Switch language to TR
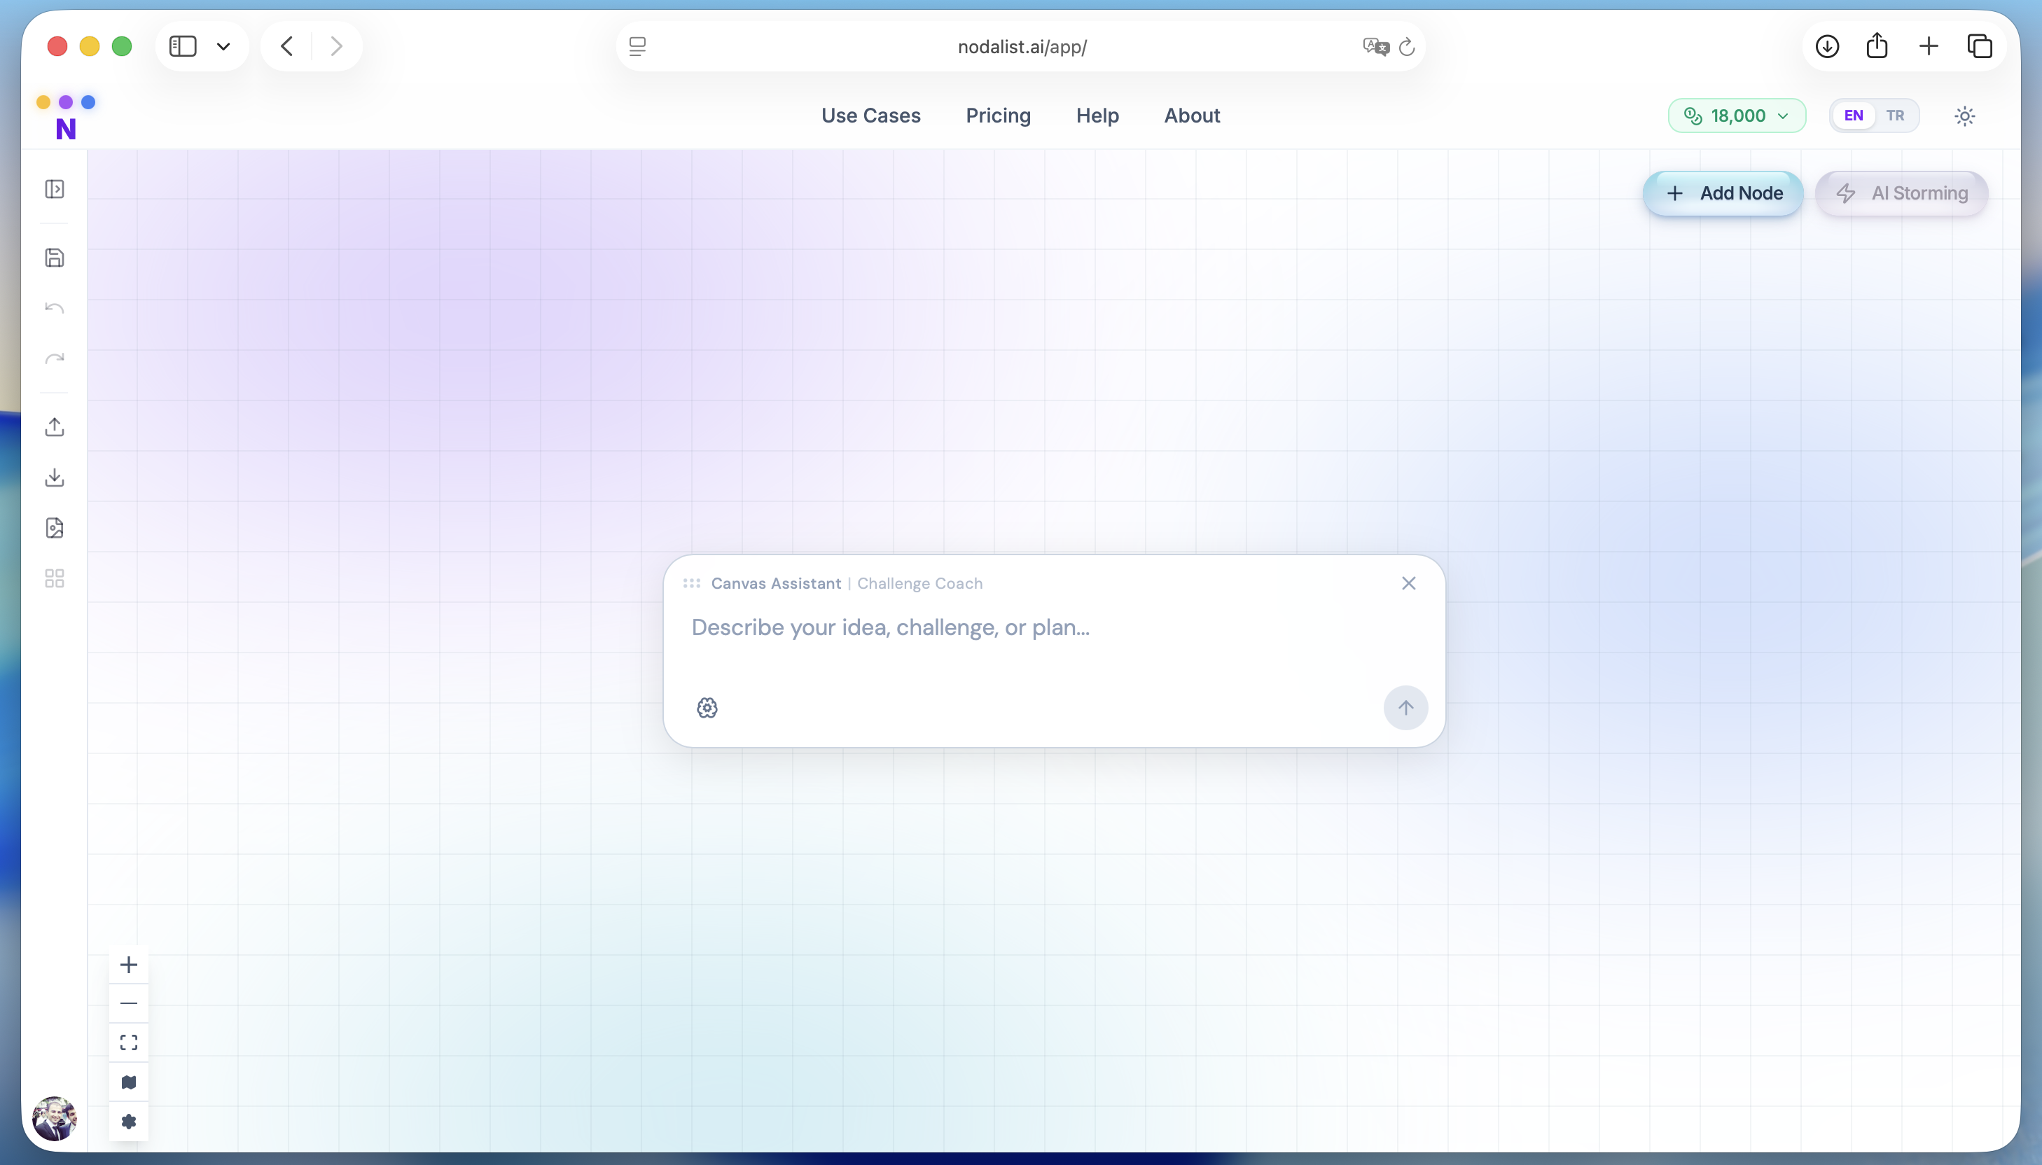 tap(1895, 116)
